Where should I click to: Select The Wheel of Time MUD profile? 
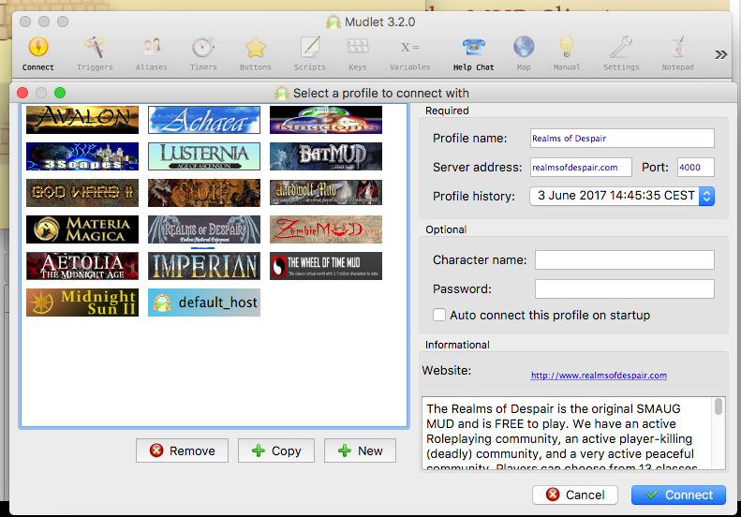326,266
